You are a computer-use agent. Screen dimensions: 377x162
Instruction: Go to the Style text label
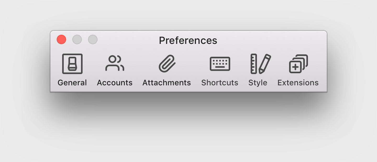click(258, 83)
